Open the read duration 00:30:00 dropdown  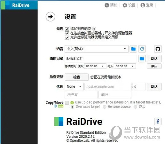(x=95, y=66)
